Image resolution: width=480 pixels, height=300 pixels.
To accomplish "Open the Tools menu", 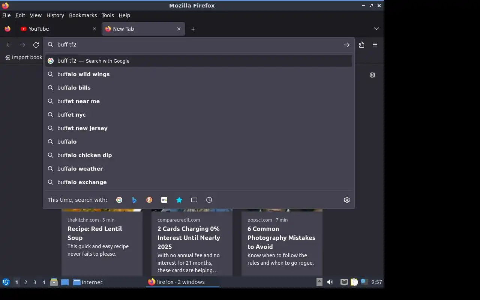I will point(108,15).
